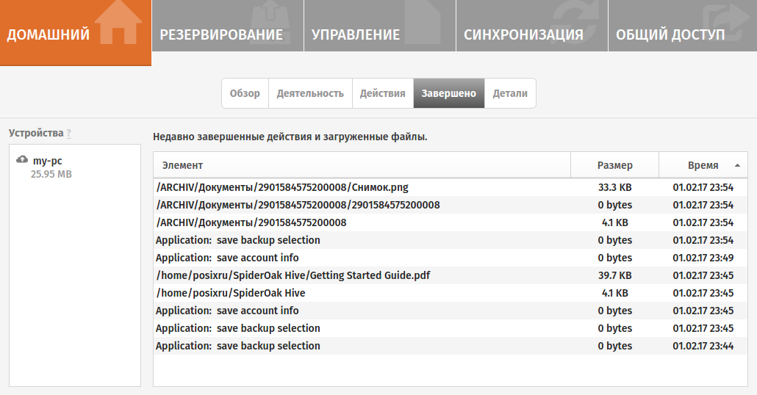Open the Деятельность tab

click(x=310, y=93)
